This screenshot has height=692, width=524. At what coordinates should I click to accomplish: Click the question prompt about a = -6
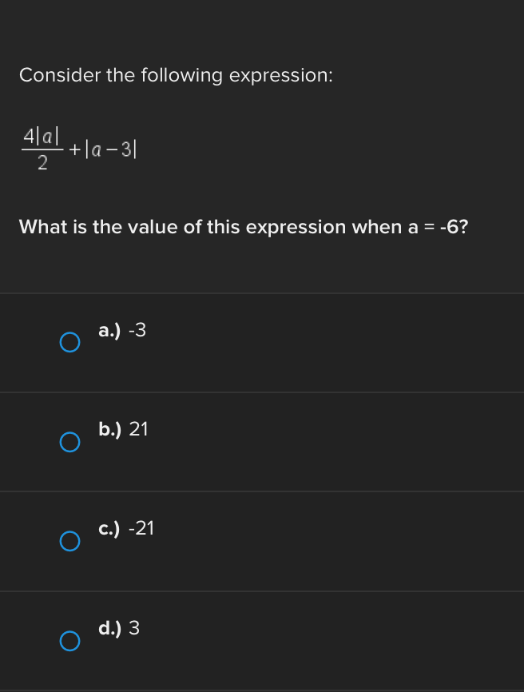point(241,227)
